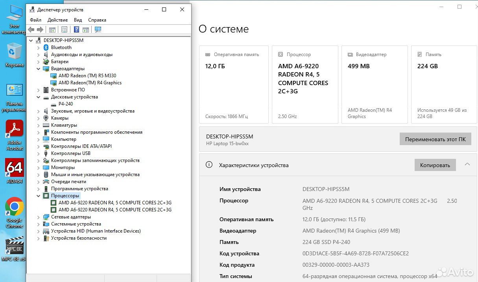Launch MPC-BE x64 from the desktop
Viewport: 478px width, 282px height.
[x=14, y=249]
